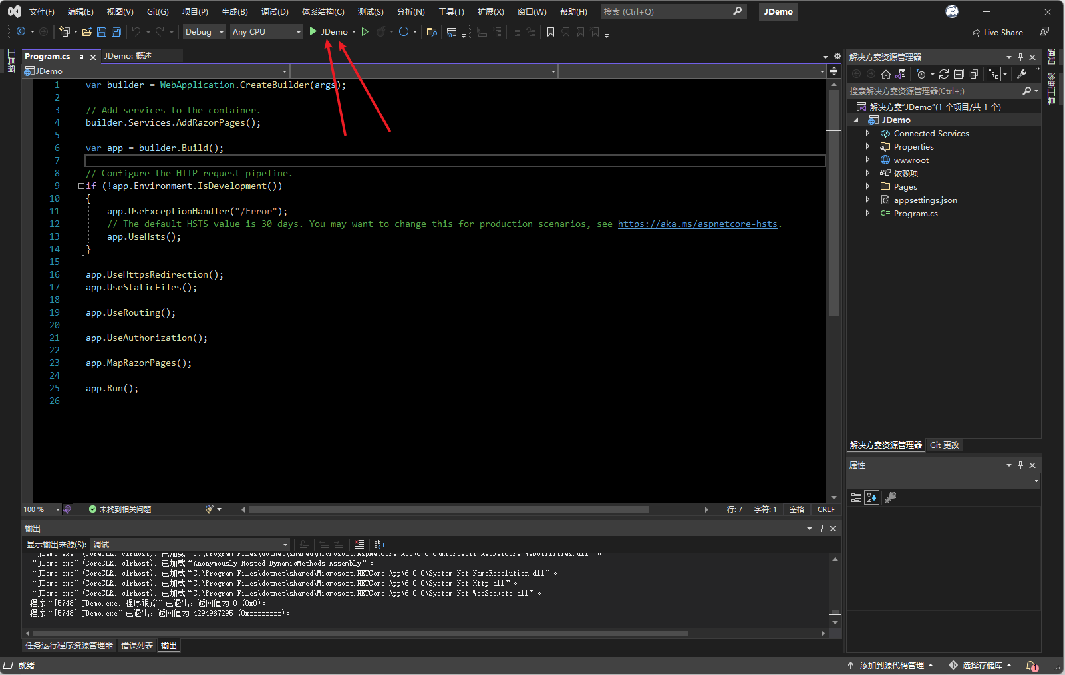Screen dimensions: 1065x675
Task: Open the Debug configuration dropdown
Action: point(204,32)
